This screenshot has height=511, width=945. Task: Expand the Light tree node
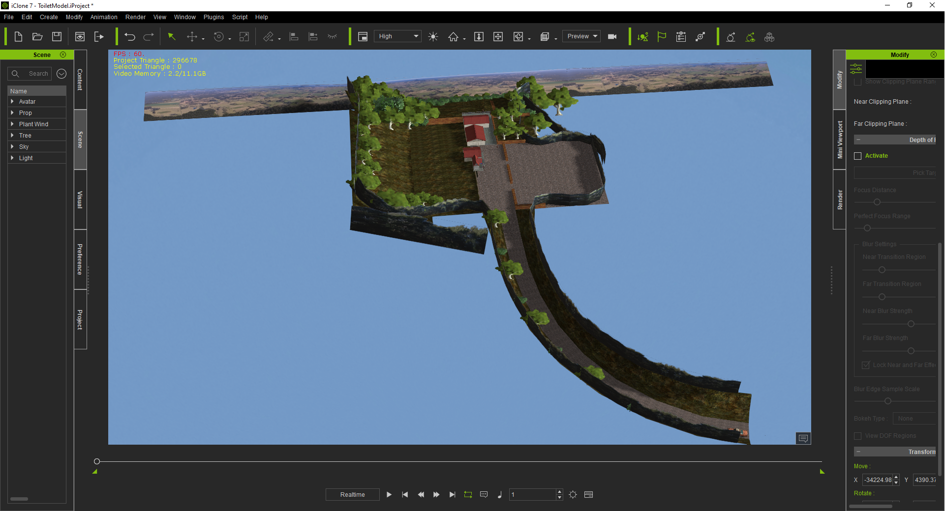coord(12,158)
